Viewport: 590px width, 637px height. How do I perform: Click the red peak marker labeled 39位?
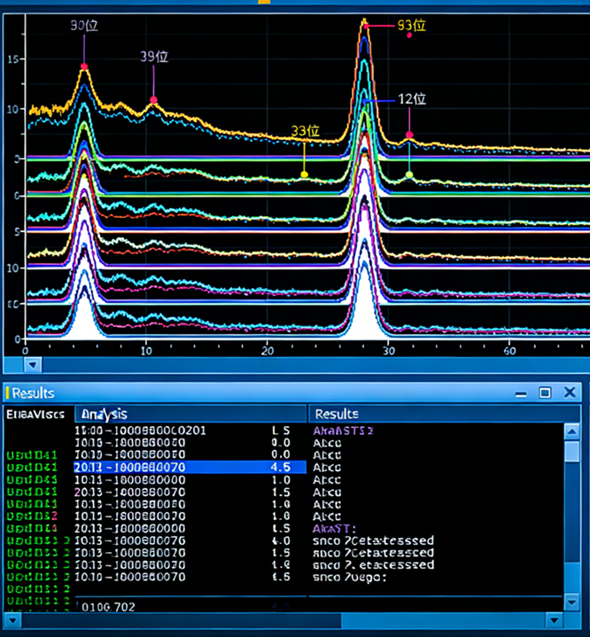(153, 100)
